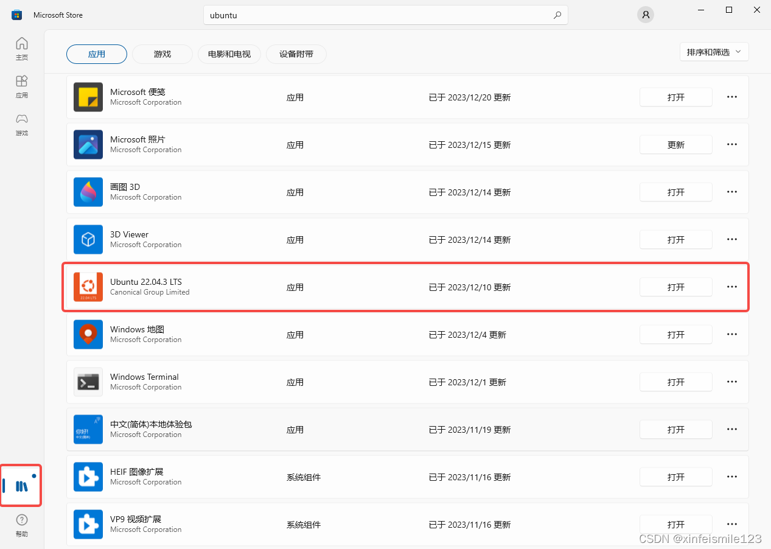Click the Ubuntu 22.04.3 LTS title
Screen dimensions: 771x549
point(146,282)
